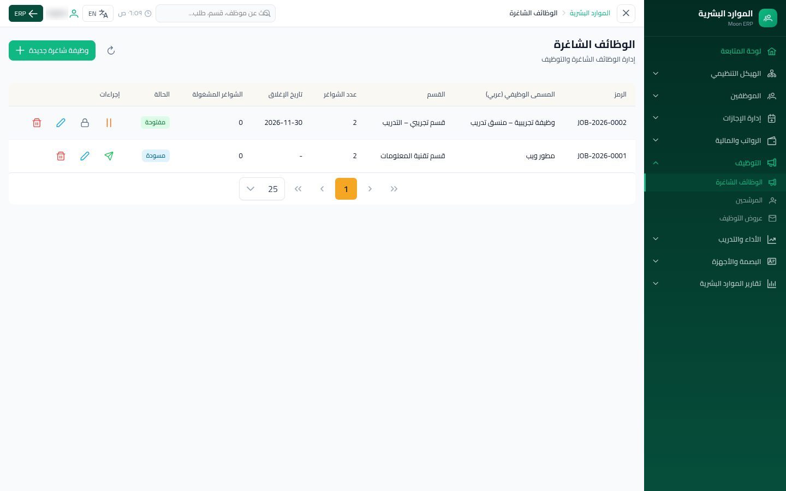Screen dimensions: 786x491
Task: Collapse التوظيف menu section
Action: tap(715, 163)
